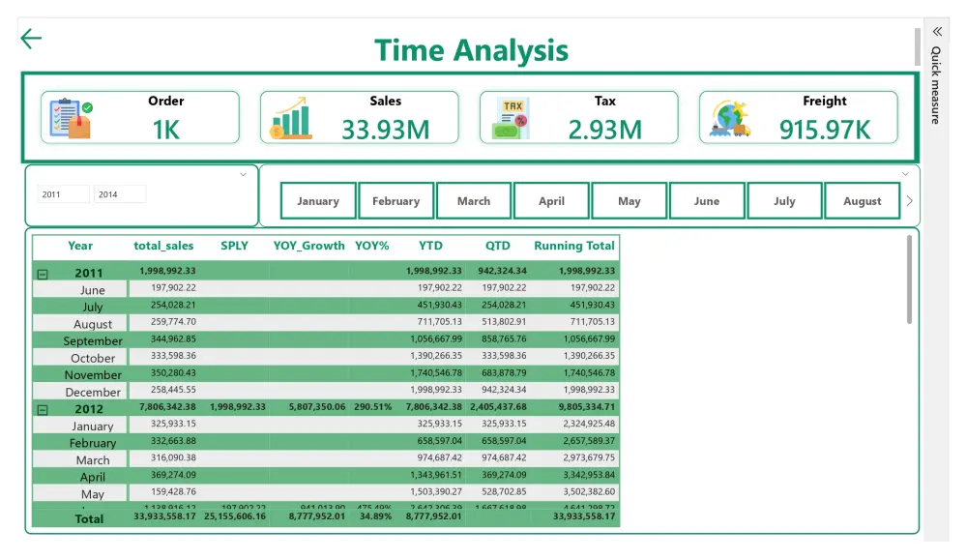Collapse the pane with the double-chevron icon
967x559 pixels.
click(x=936, y=30)
